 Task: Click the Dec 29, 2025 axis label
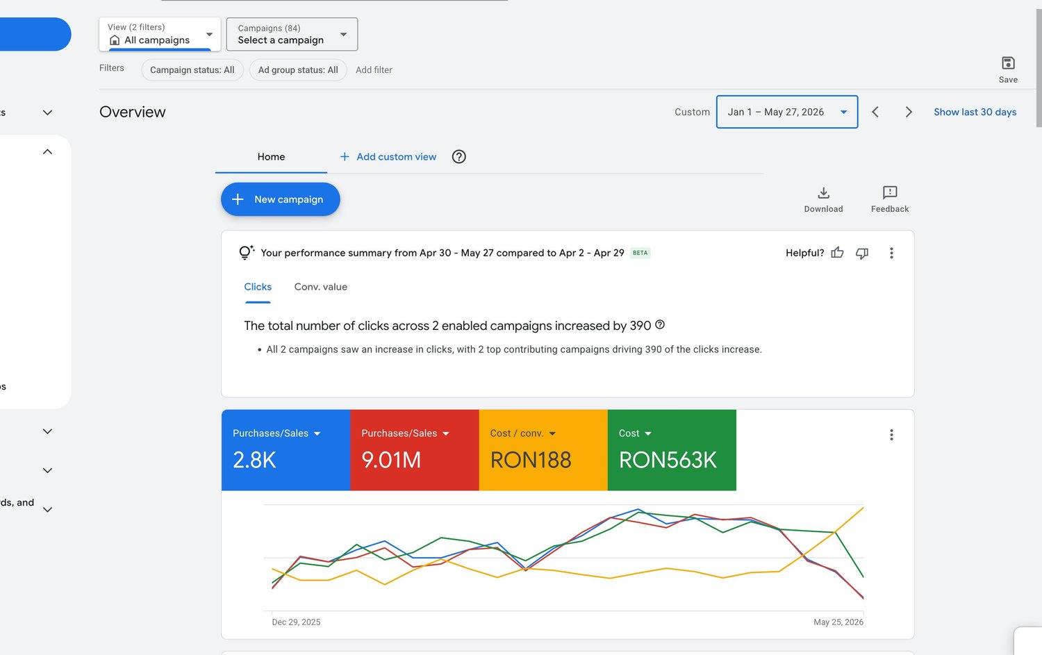click(296, 622)
